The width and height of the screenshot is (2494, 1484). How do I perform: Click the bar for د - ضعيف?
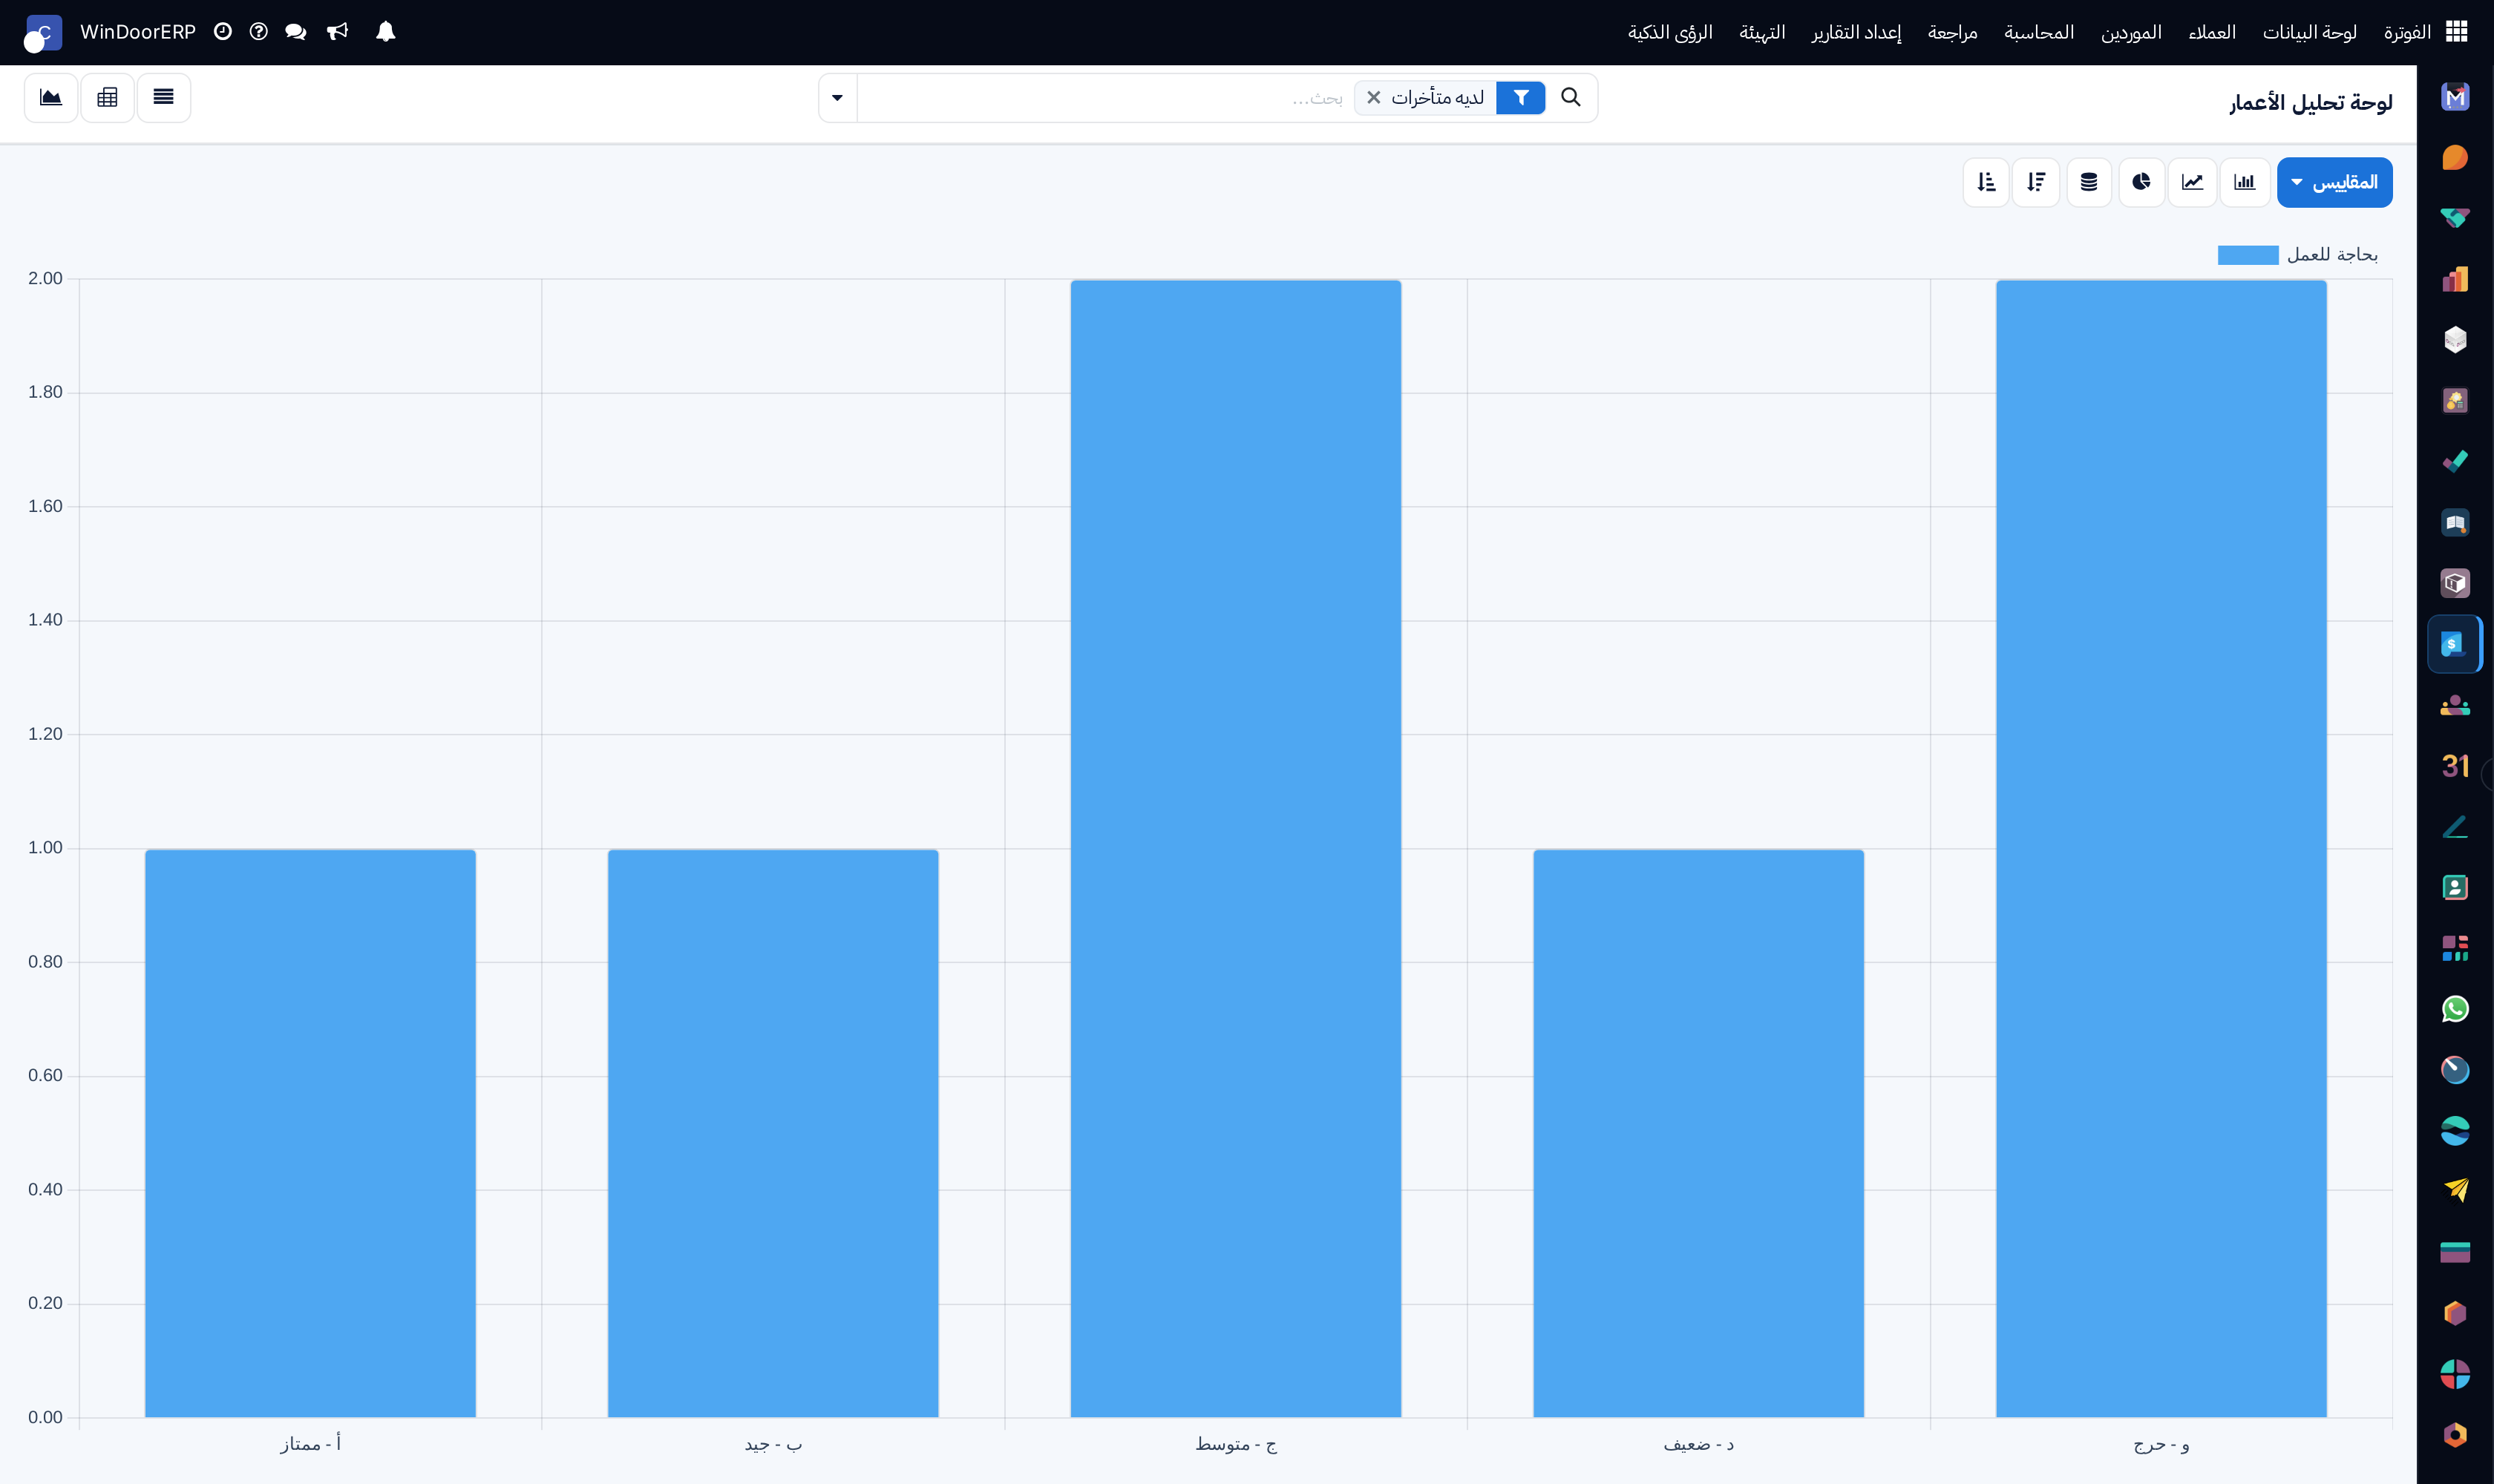click(x=1699, y=1133)
